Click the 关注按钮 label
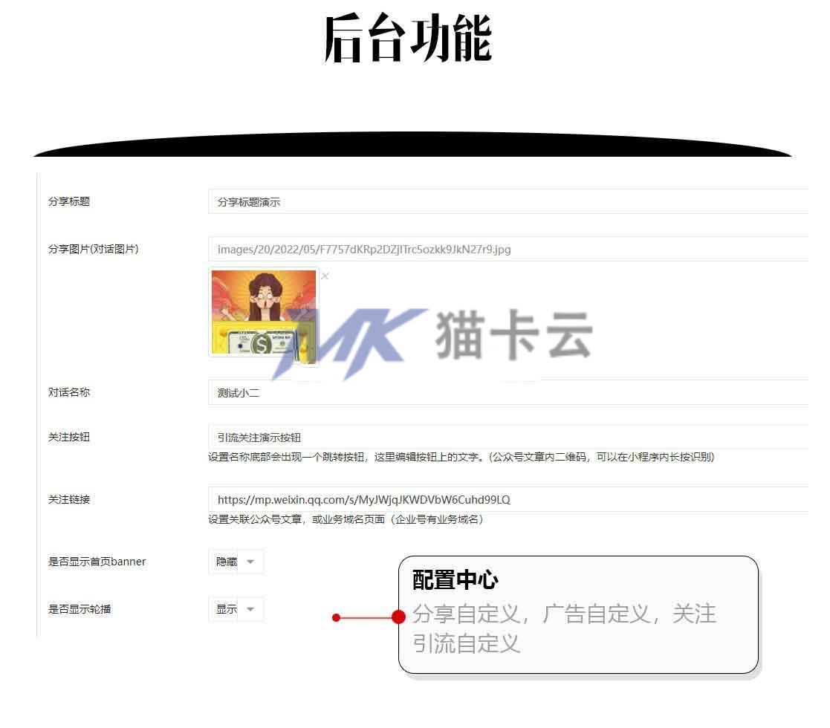830x728 pixels. click(69, 437)
